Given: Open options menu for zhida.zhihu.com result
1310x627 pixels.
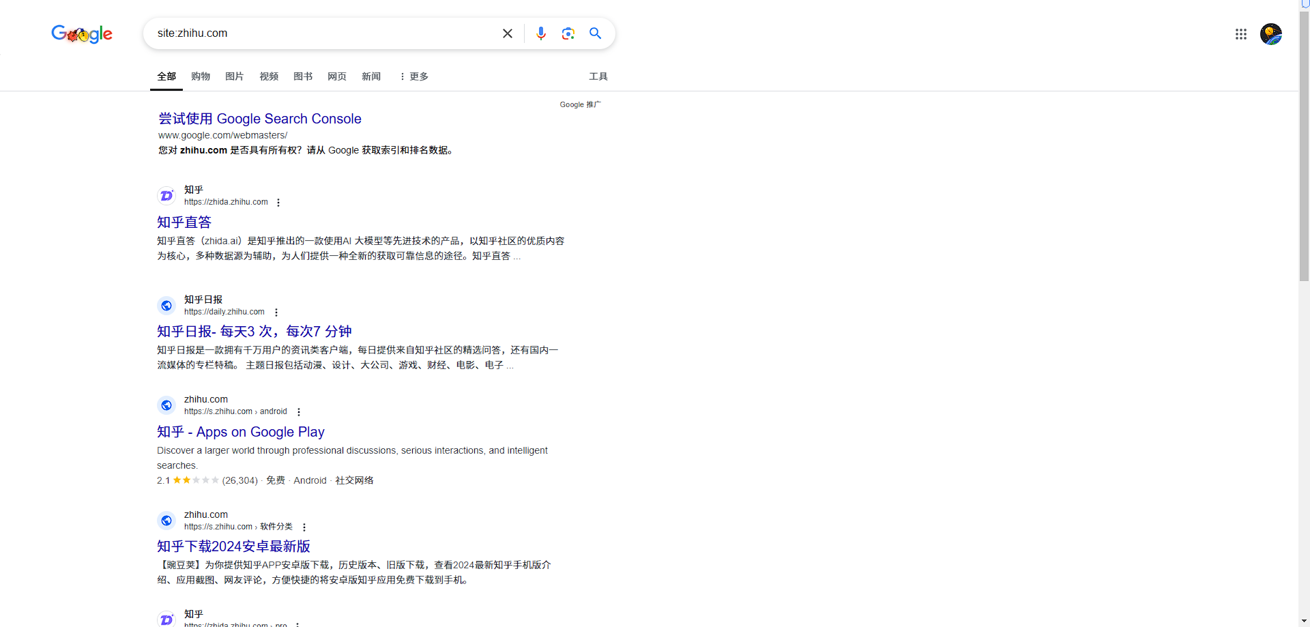Looking at the screenshot, I should 278,203.
